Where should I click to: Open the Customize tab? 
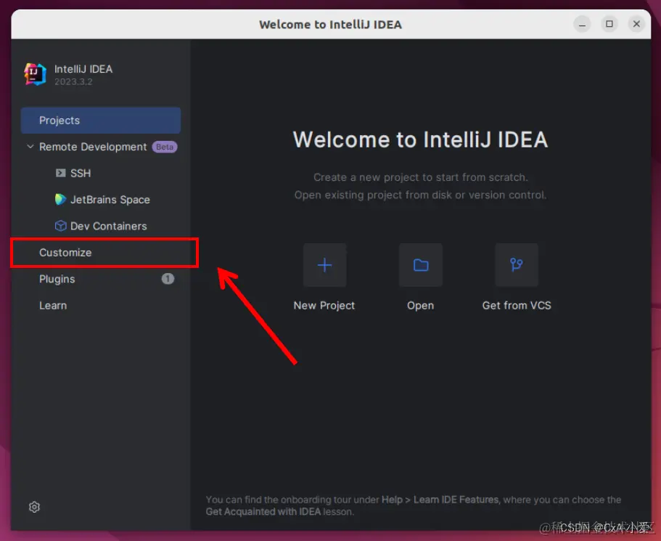pyautogui.click(x=101, y=253)
